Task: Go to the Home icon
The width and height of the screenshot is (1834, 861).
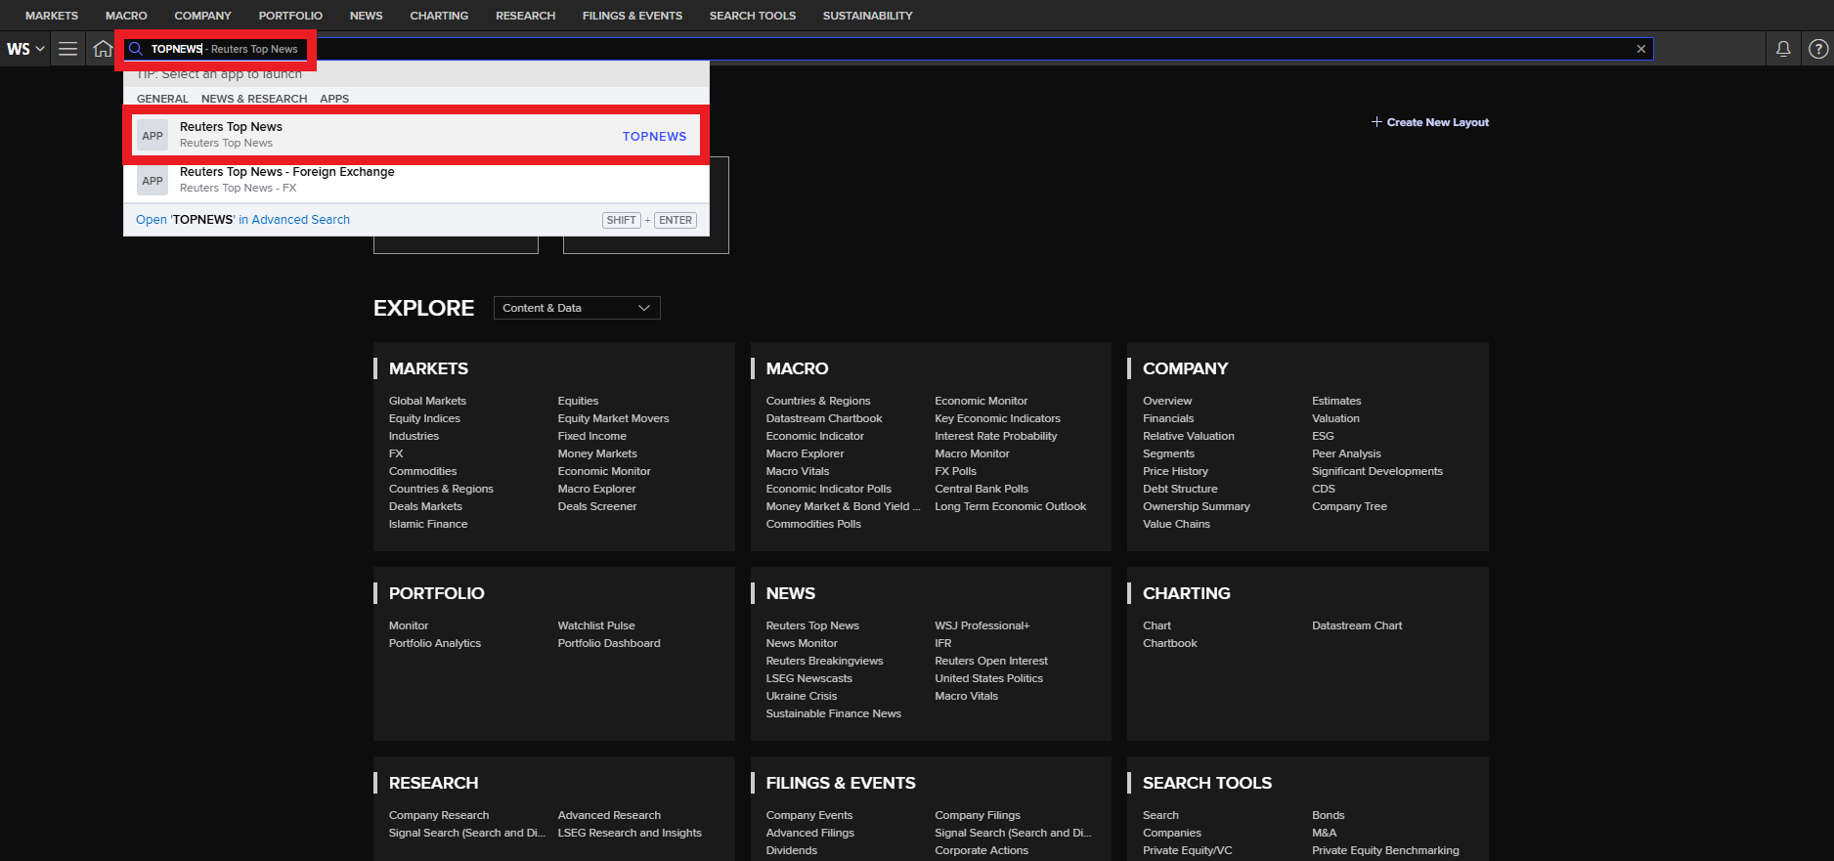Action: click(x=103, y=49)
